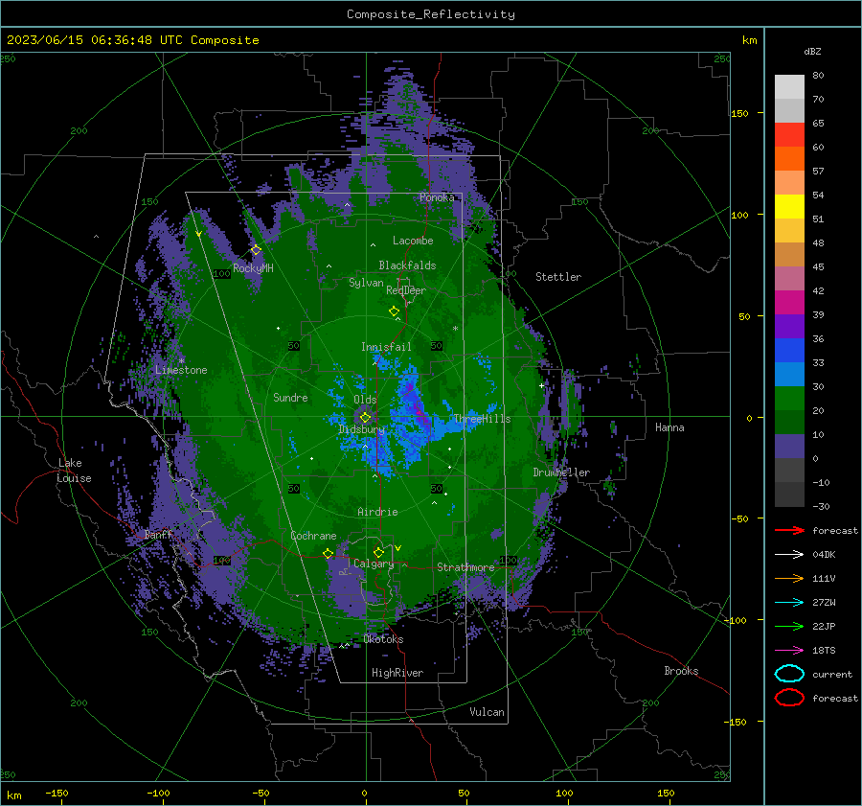Select the white 04DK arrow legend icon
The width and height of the screenshot is (862, 806).
[x=789, y=555]
